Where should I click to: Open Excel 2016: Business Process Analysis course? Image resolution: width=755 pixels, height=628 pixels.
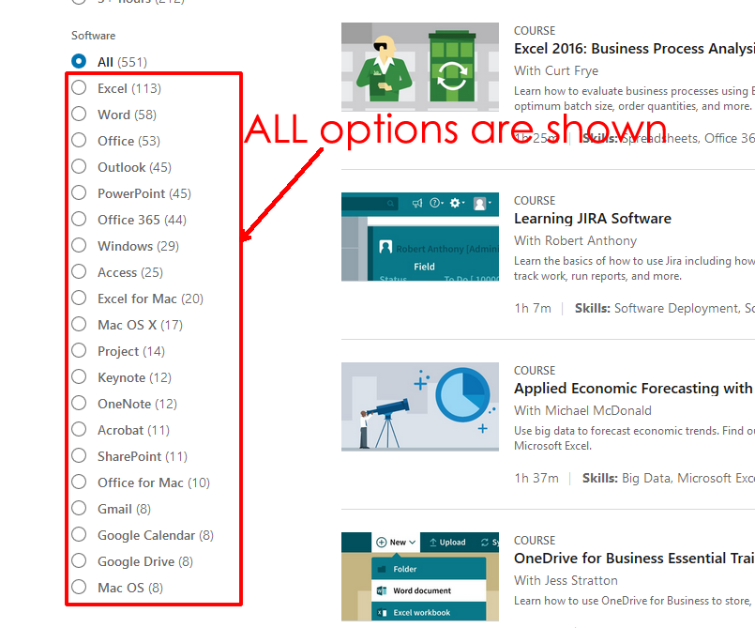(x=634, y=49)
